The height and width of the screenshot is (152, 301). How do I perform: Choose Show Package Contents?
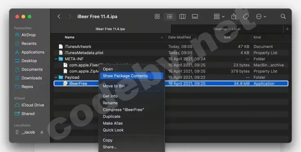pyautogui.click(x=131, y=76)
